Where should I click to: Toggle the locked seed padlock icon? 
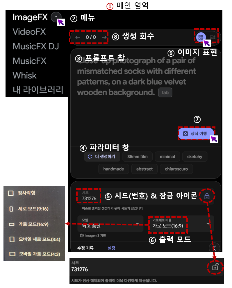[207, 196]
